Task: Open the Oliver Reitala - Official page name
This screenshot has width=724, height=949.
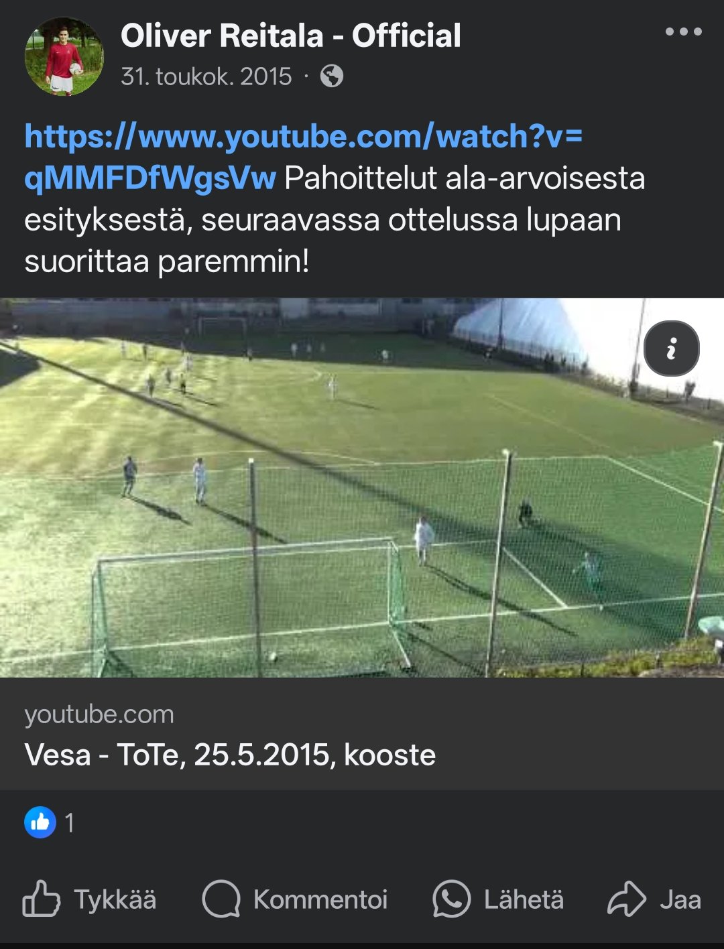Action: pos(291,36)
